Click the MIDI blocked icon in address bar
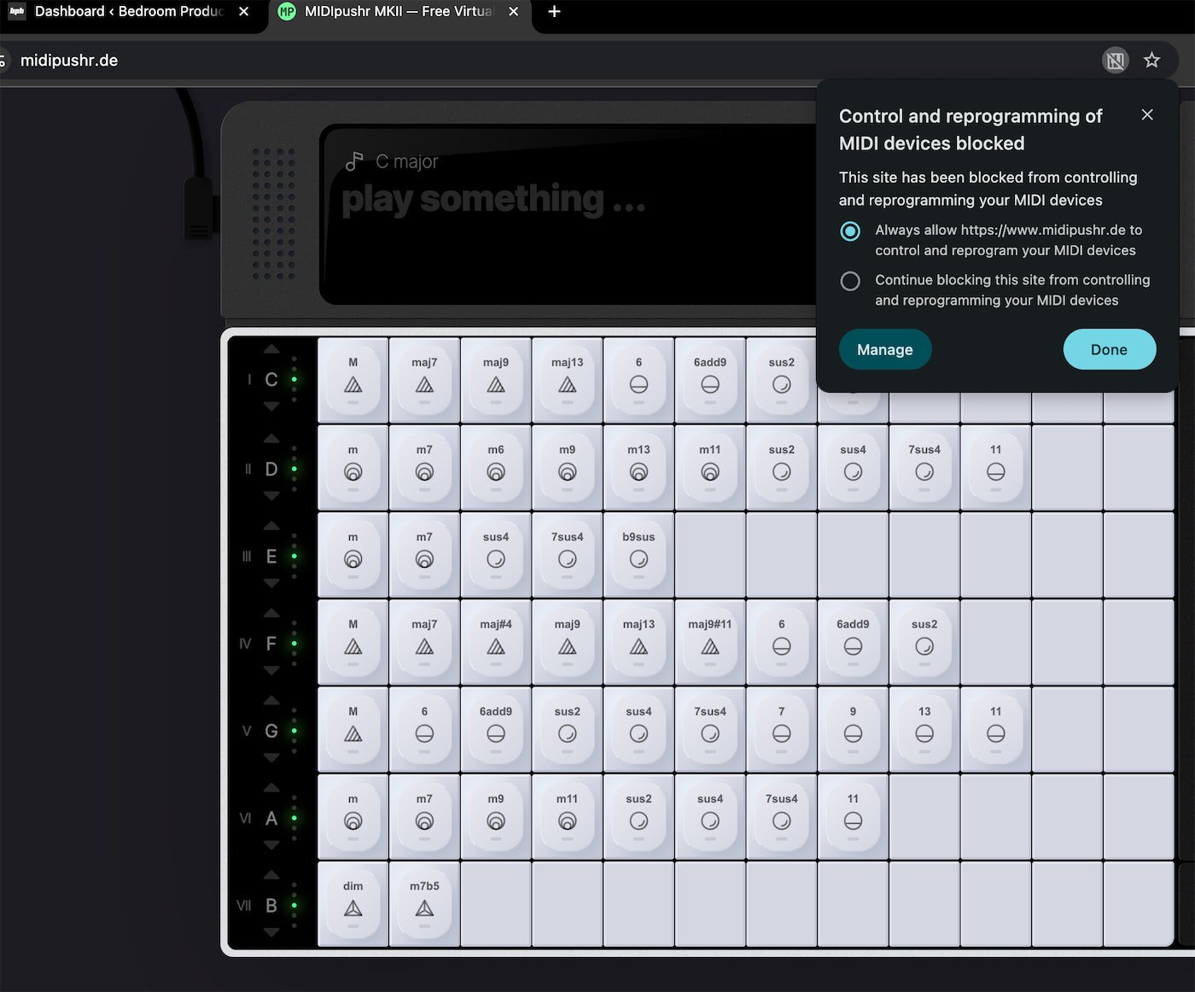The width and height of the screenshot is (1195, 992). [x=1115, y=60]
